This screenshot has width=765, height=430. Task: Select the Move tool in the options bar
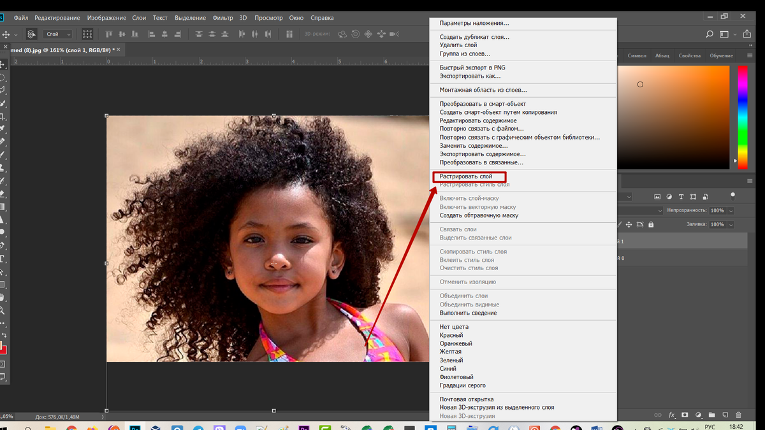6,34
